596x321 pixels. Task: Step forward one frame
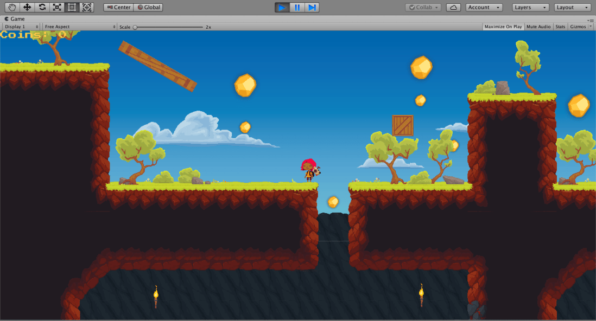tap(312, 8)
